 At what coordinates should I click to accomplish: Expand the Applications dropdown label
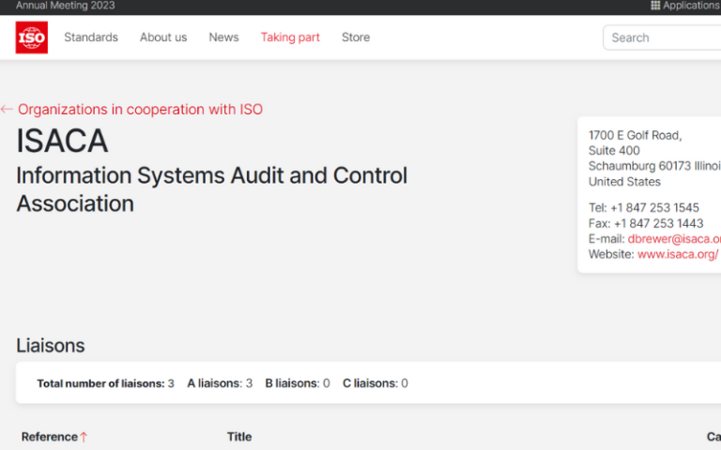691,6
